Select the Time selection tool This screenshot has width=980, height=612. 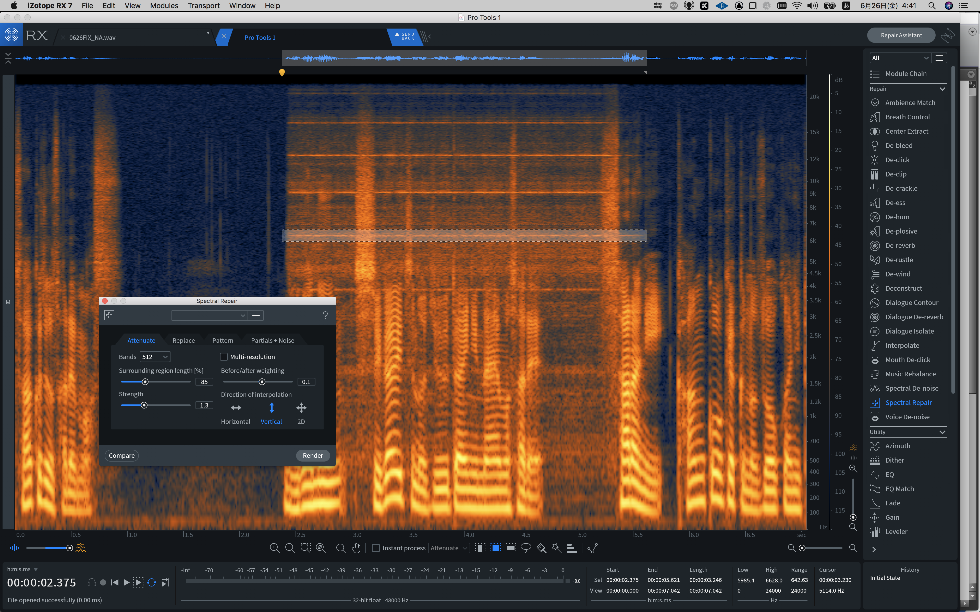pyautogui.click(x=480, y=548)
